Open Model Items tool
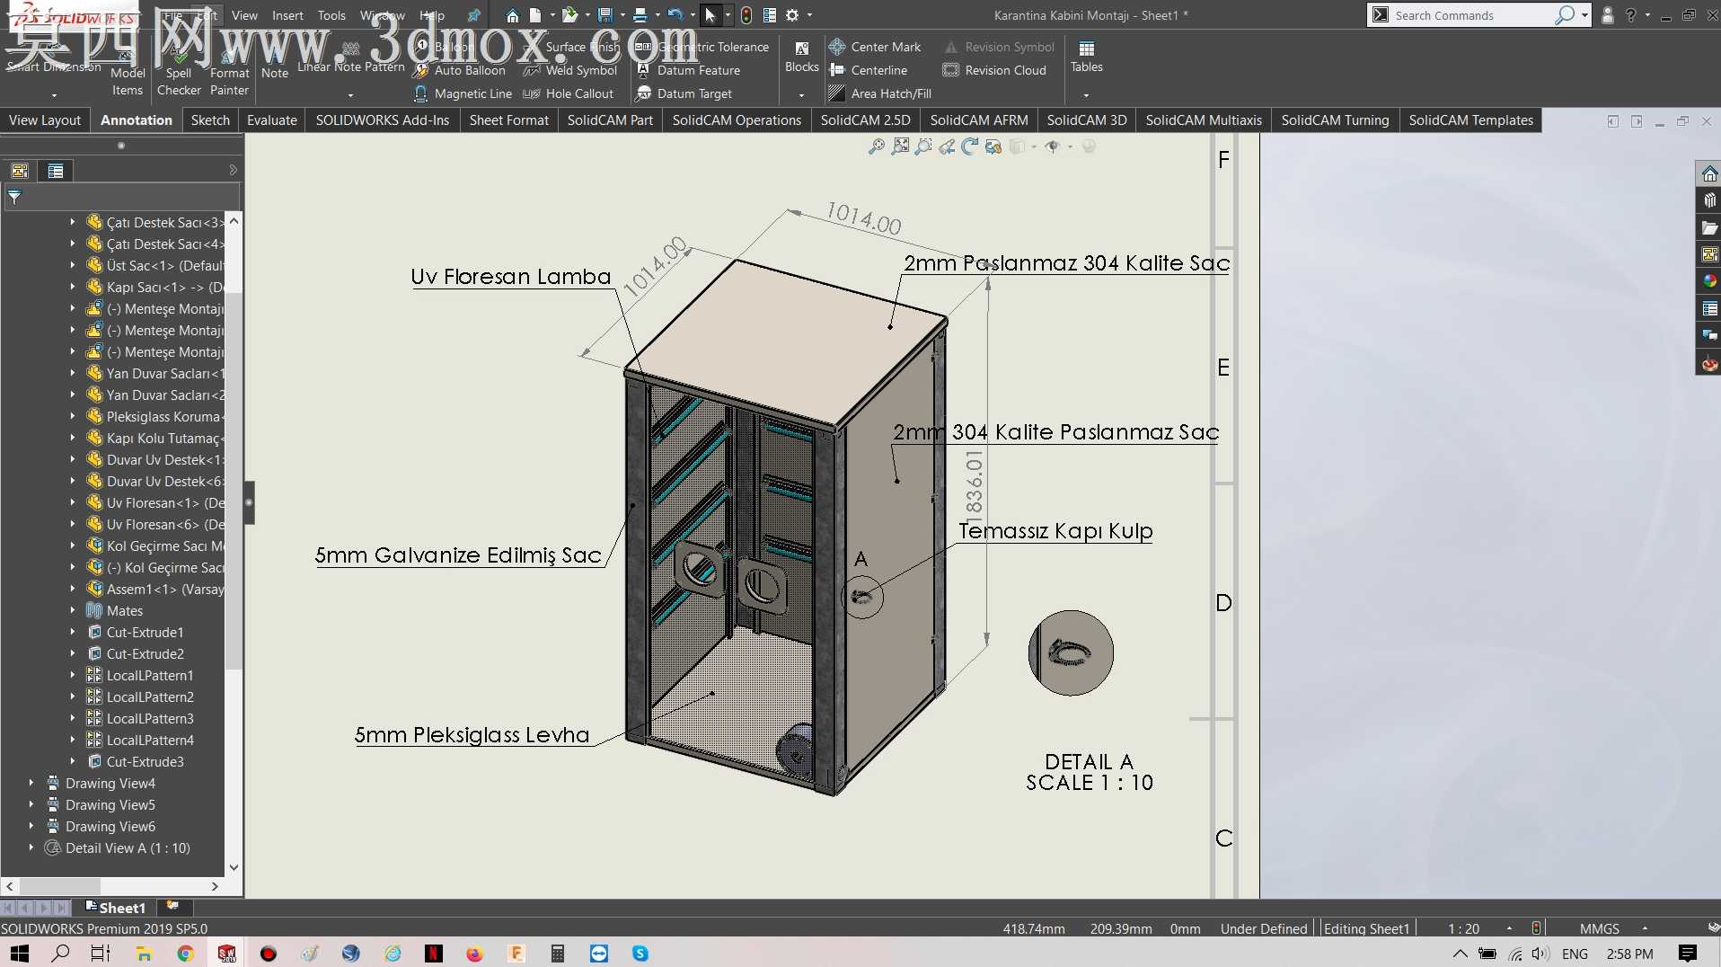This screenshot has width=1721, height=967. tap(128, 71)
